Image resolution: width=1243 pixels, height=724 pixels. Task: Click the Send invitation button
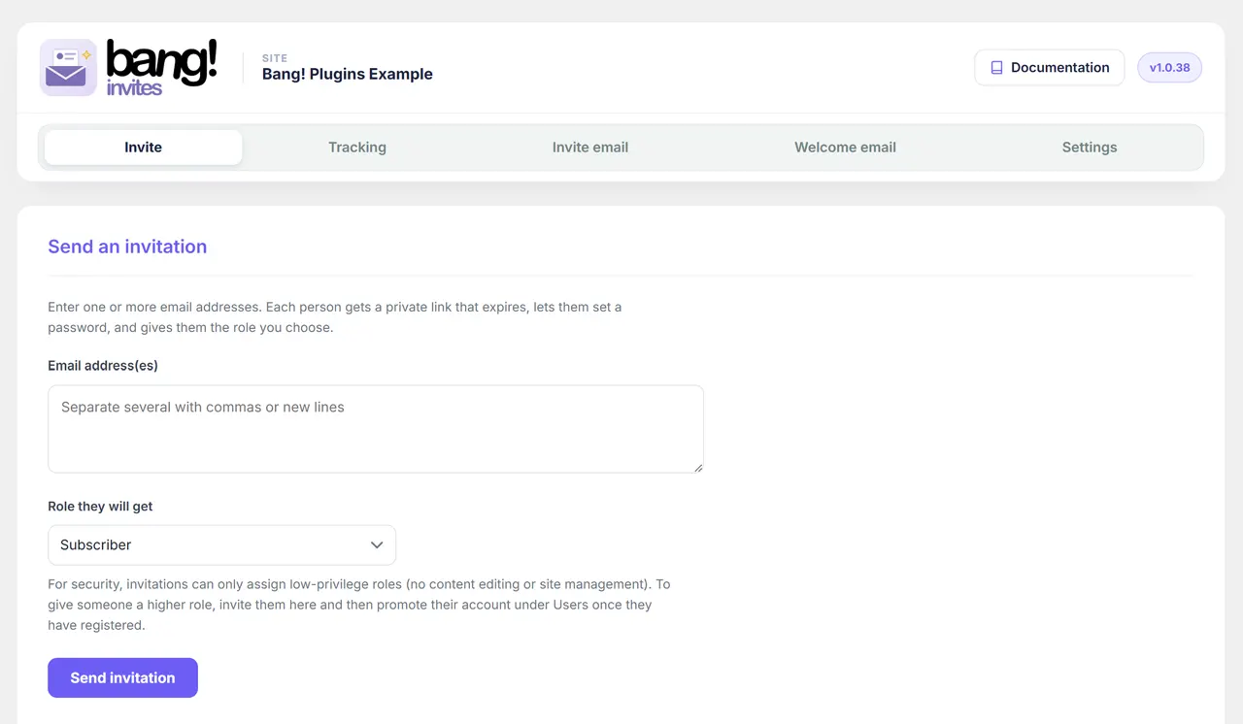tap(122, 677)
